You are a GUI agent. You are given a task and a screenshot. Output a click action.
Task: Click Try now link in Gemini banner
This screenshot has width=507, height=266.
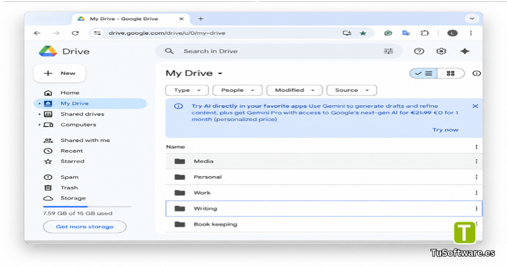[x=446, y=130]
